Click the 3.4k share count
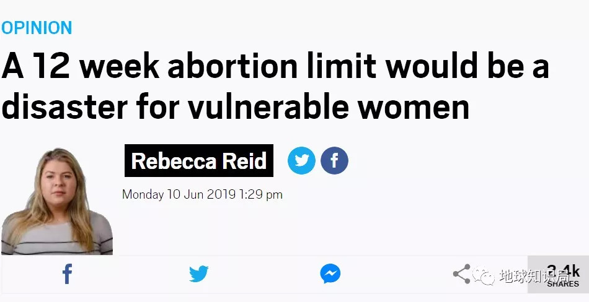 563,272
